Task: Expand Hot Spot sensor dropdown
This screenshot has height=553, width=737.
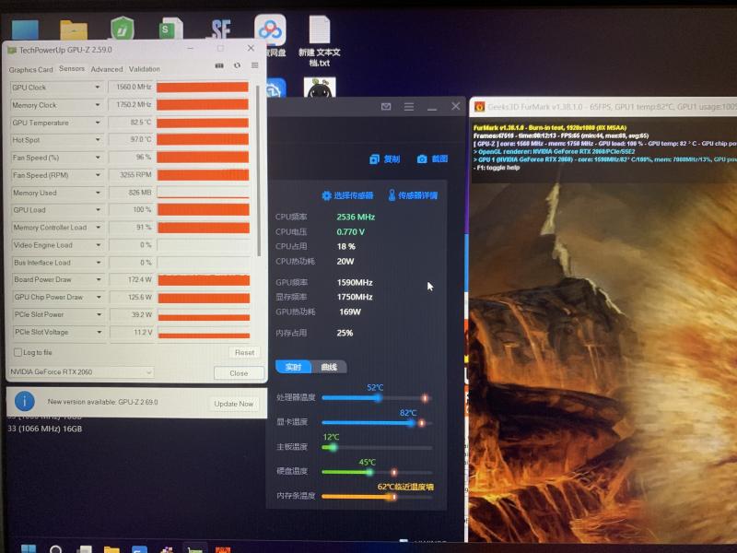Action: 98,140
